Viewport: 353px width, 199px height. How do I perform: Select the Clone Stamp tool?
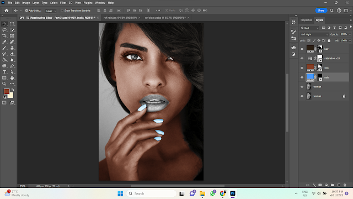(x=12, y=48)
